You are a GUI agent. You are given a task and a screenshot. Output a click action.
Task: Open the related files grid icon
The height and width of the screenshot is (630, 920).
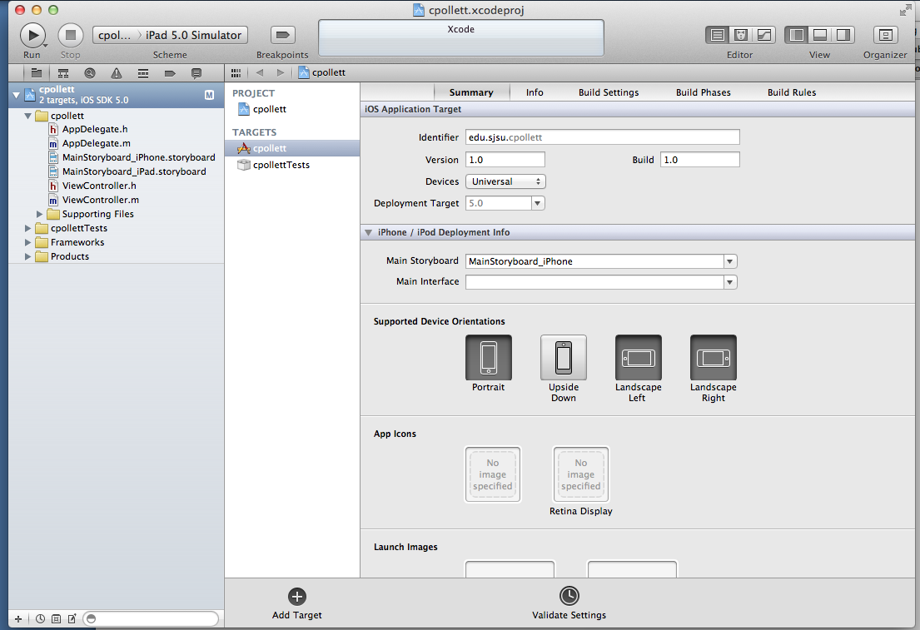[x=236, y=72]
